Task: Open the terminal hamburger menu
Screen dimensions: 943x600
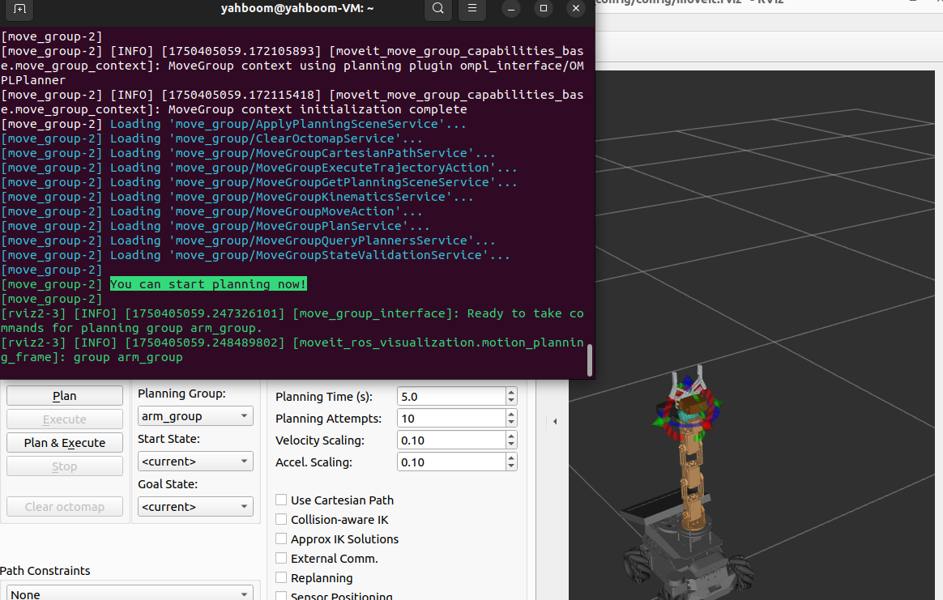Action: point(472,9)
